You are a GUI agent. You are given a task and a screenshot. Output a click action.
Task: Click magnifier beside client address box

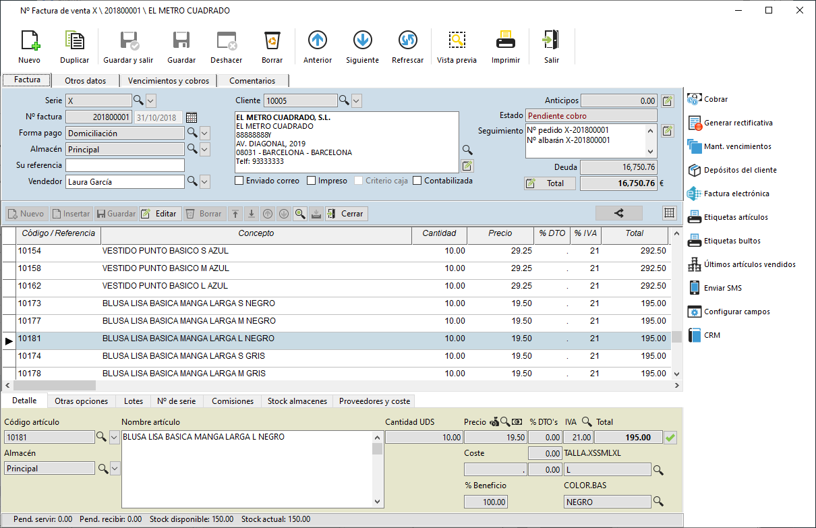(x=467, y=150)
